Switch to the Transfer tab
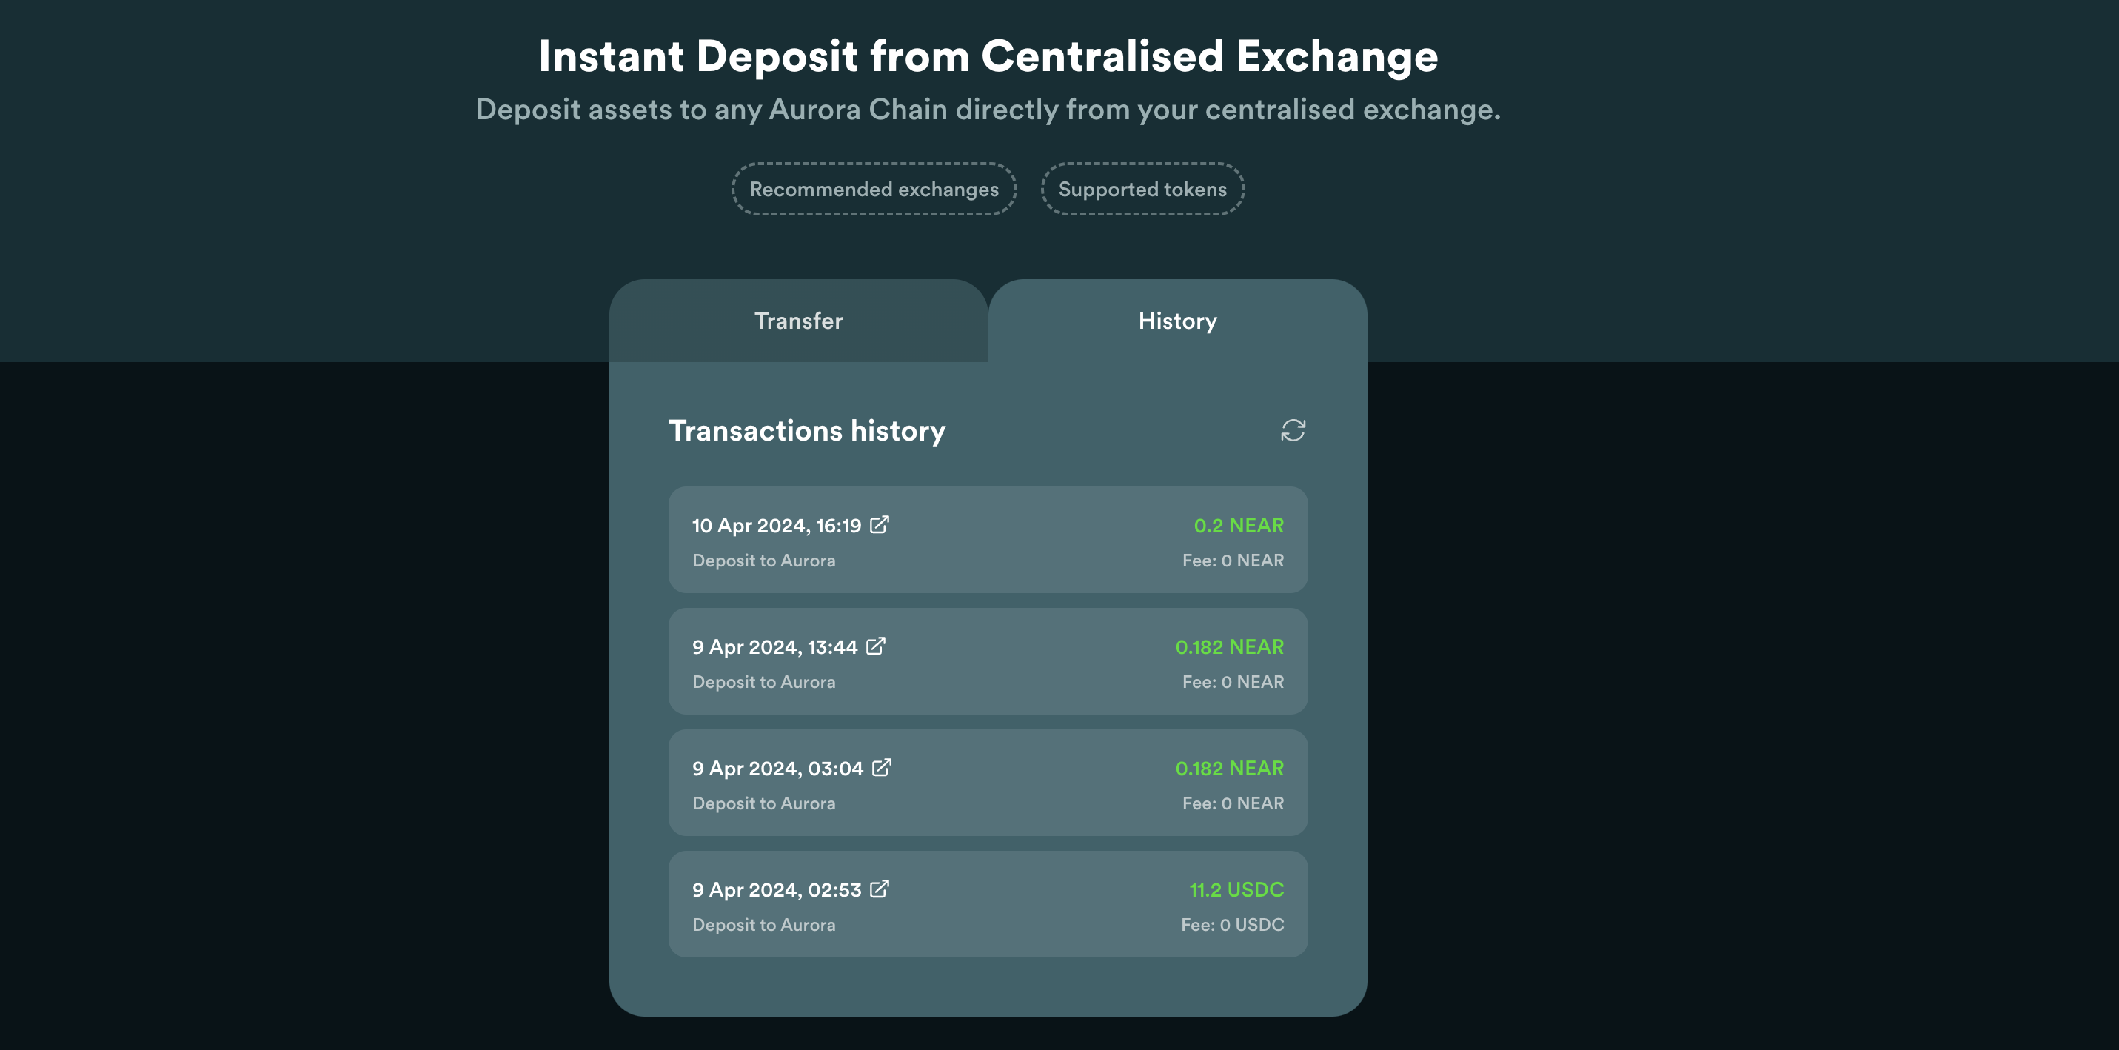The image size is (2119, 1050). [798, 321]
